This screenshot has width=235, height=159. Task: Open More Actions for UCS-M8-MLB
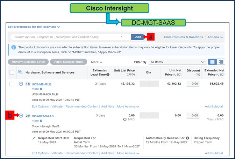[x=128, y=106]
